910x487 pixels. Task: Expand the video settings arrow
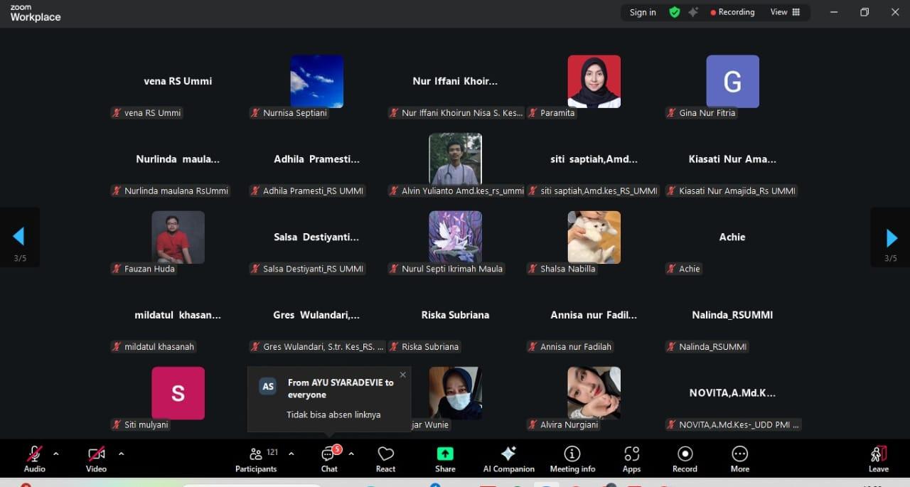121,454
